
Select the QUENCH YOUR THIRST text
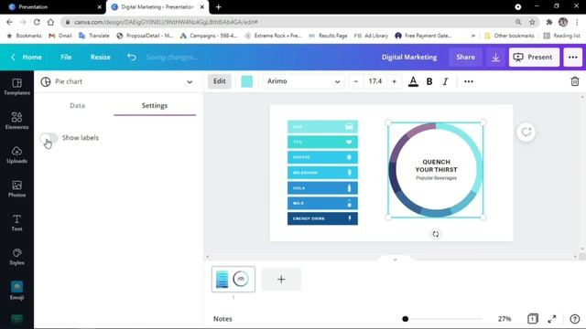coord(436,165)
